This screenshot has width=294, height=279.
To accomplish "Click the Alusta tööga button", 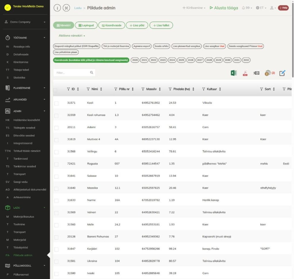I will [x=224, y=8].
